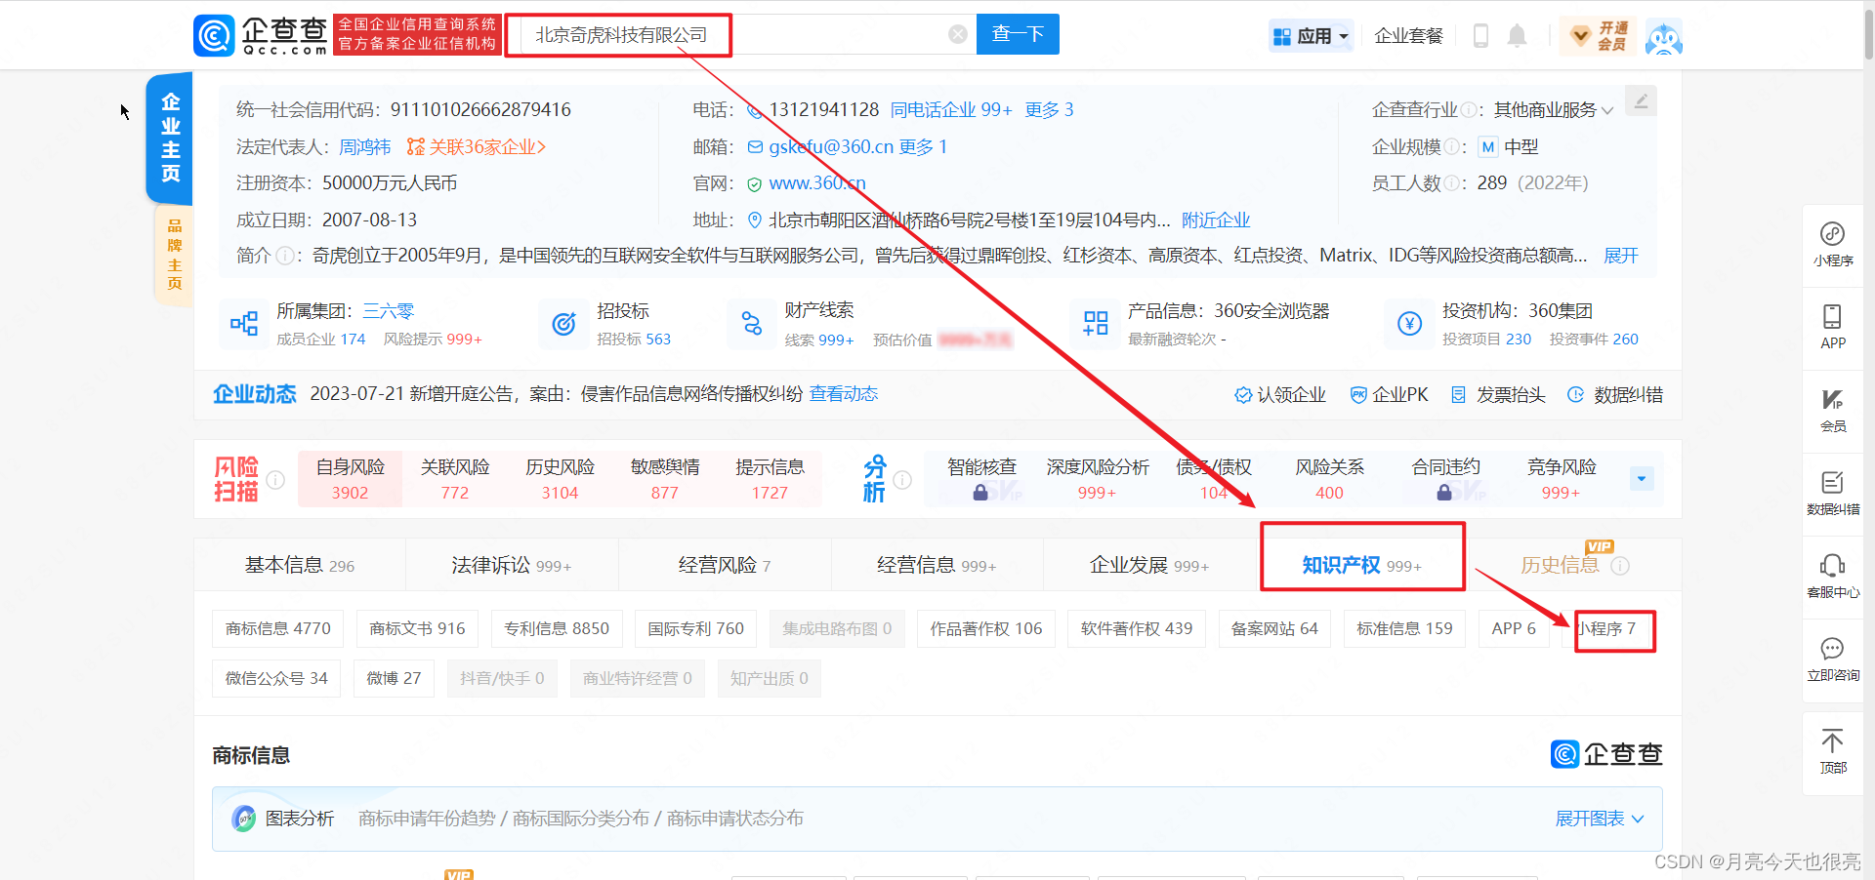The width and height of the screenshot is (1875, 880).
Task: Open 立即咨询 chat in right sidebar
Action: [x=1833, y=659]
